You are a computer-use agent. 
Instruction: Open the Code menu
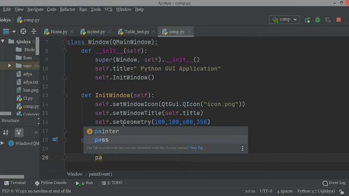pyautogui.click(x=51, y=9)
